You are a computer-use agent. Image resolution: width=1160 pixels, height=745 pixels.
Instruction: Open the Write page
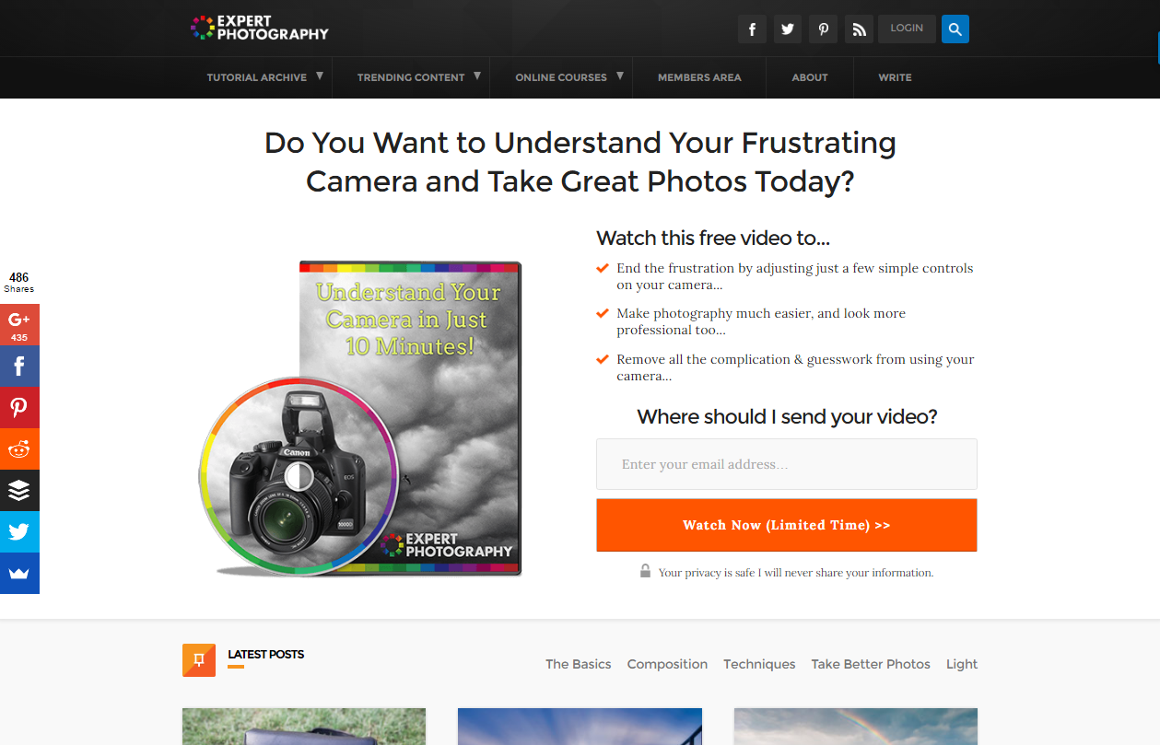pyautogui.click(x=895, y=77)
